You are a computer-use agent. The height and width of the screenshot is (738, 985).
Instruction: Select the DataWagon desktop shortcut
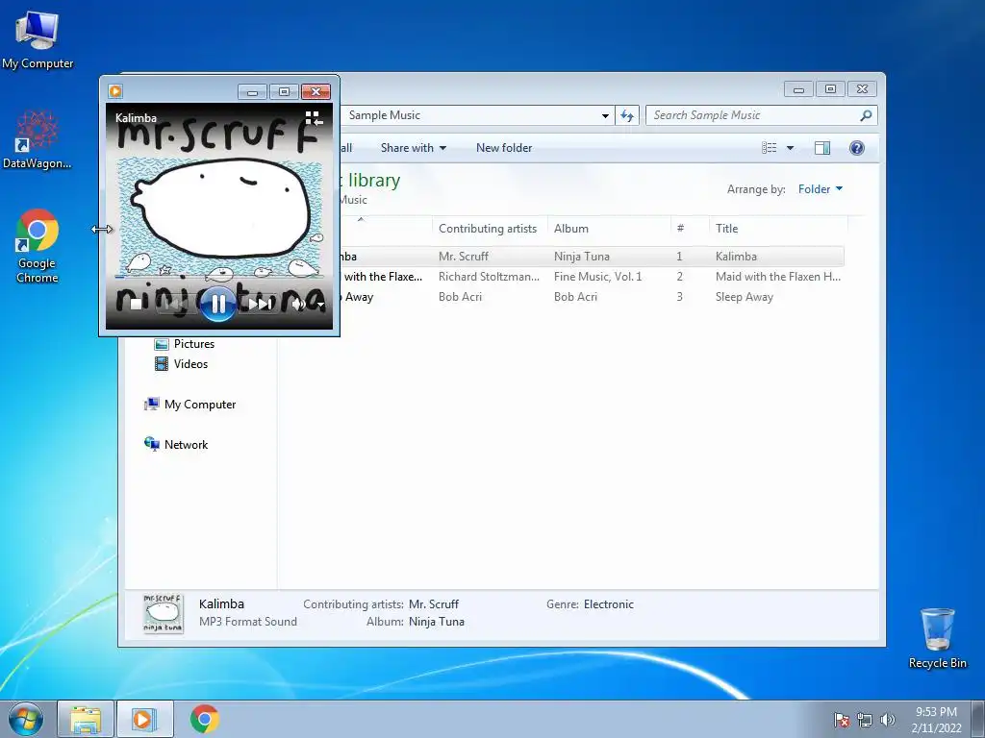click(x=38, y=140)
